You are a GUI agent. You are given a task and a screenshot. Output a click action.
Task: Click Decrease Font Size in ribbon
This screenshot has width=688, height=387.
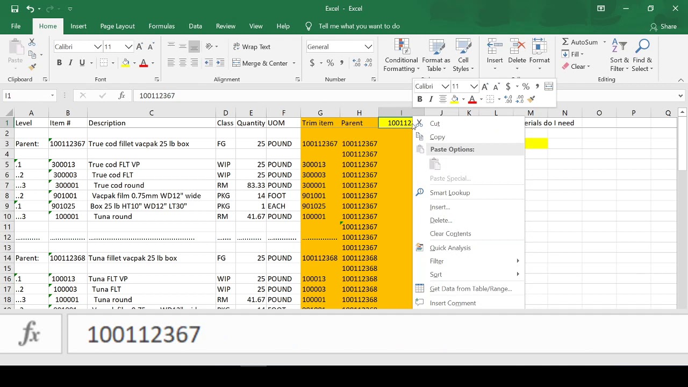click(x=152, y=47)
